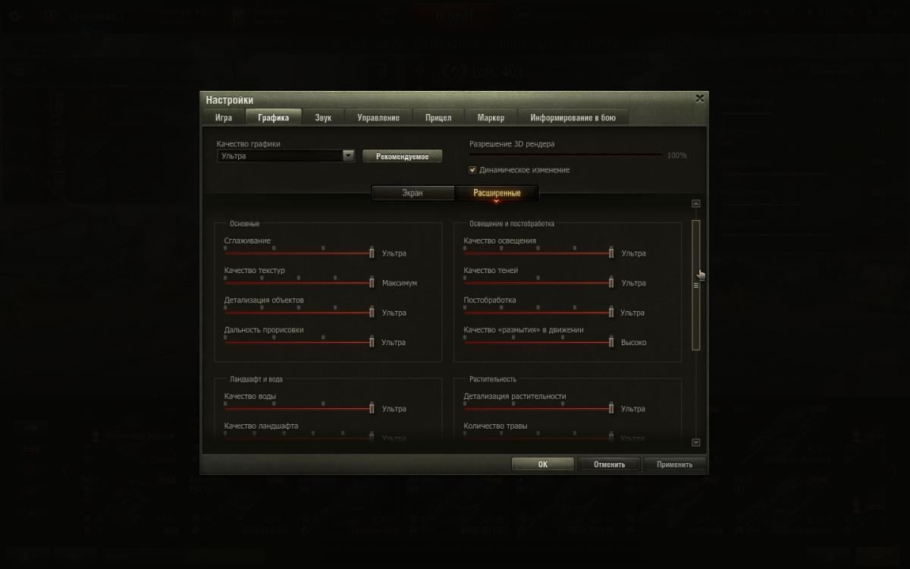The image size is (910, 569).
Task: Click dropdown arrow next to Ультра preset
Action: (x=349, y=156)
